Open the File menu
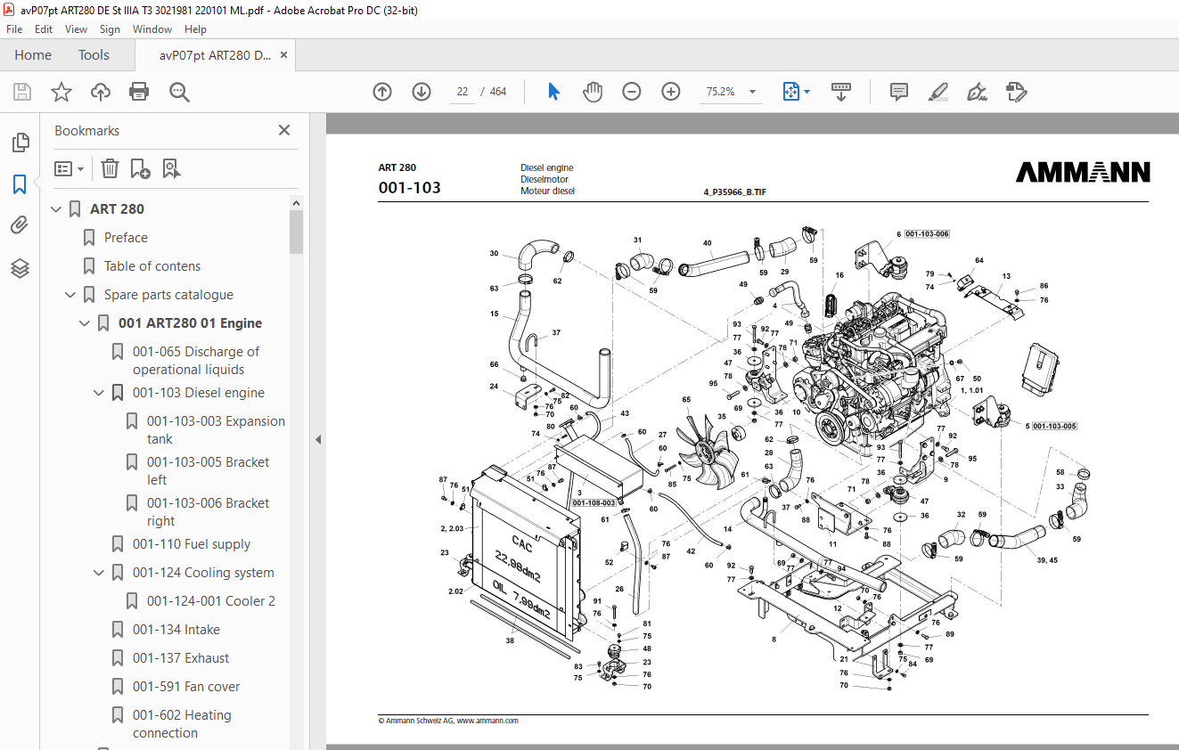 coord(14,29)
